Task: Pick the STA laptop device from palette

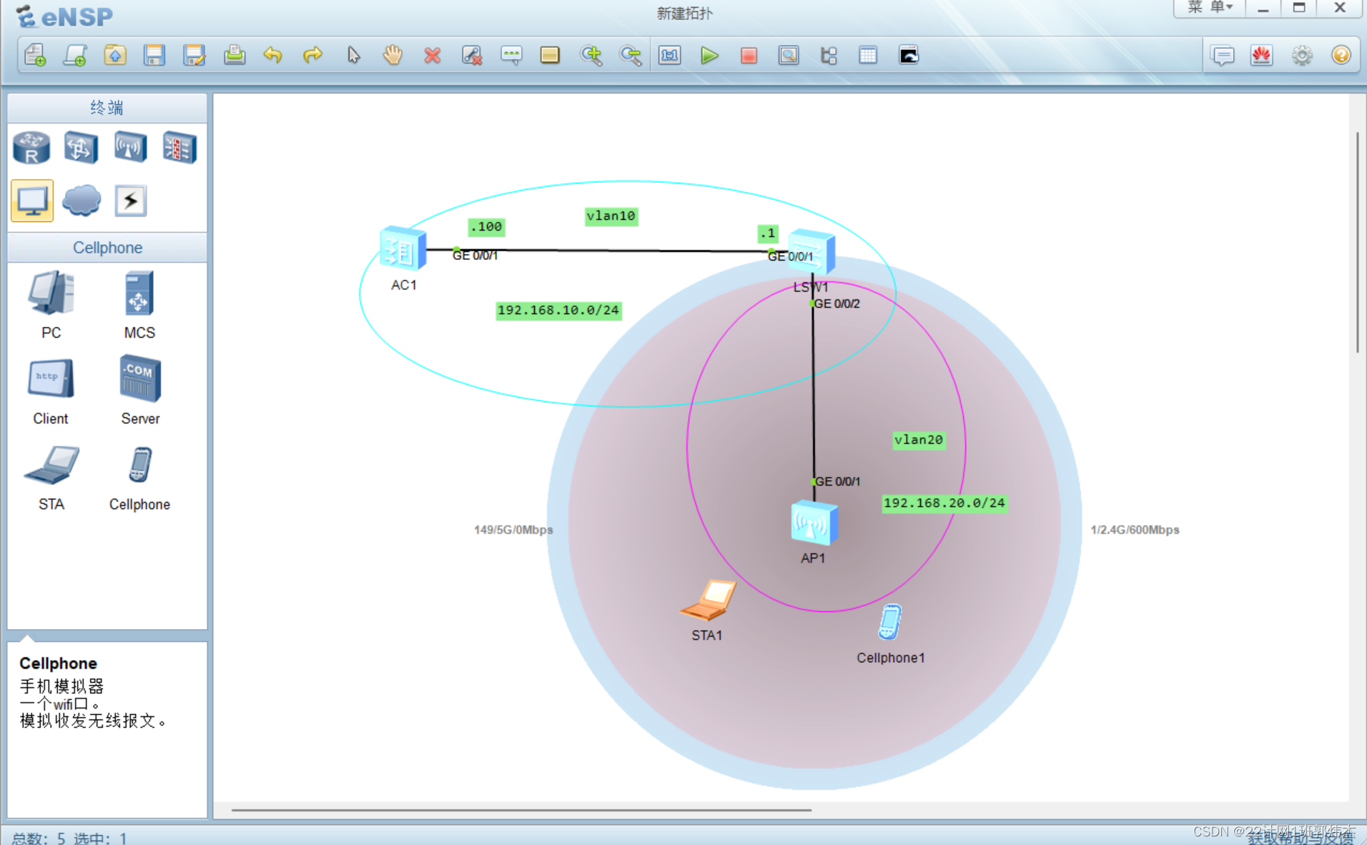Action: (x=51, y=477)
